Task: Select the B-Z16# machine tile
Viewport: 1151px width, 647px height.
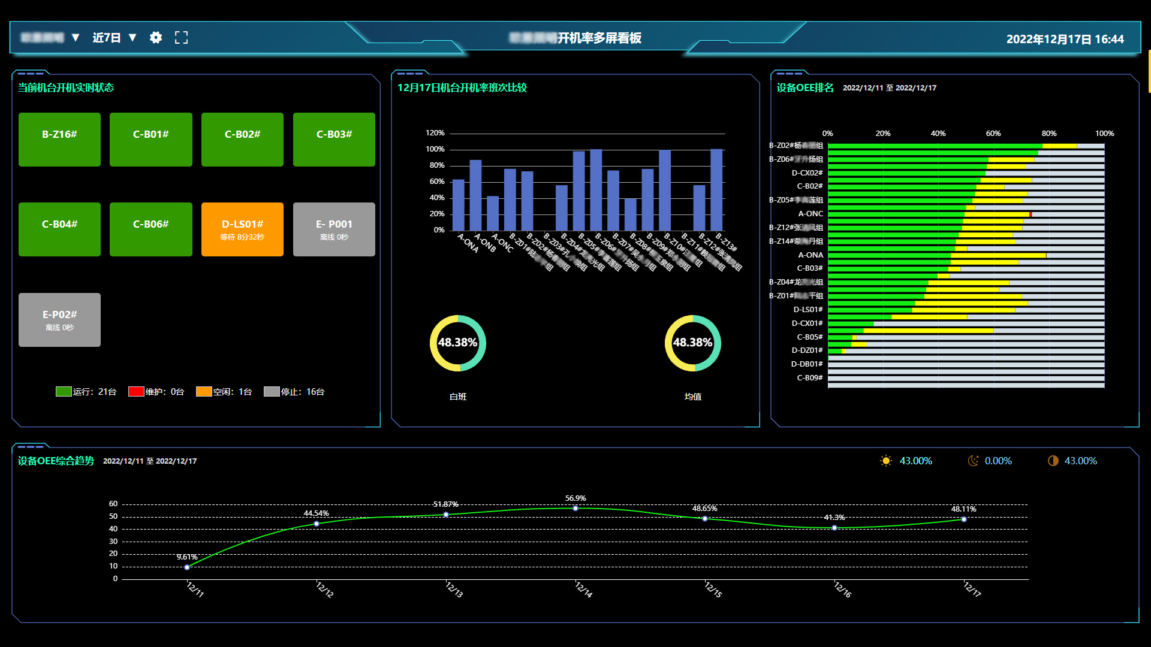Action: 59,139
